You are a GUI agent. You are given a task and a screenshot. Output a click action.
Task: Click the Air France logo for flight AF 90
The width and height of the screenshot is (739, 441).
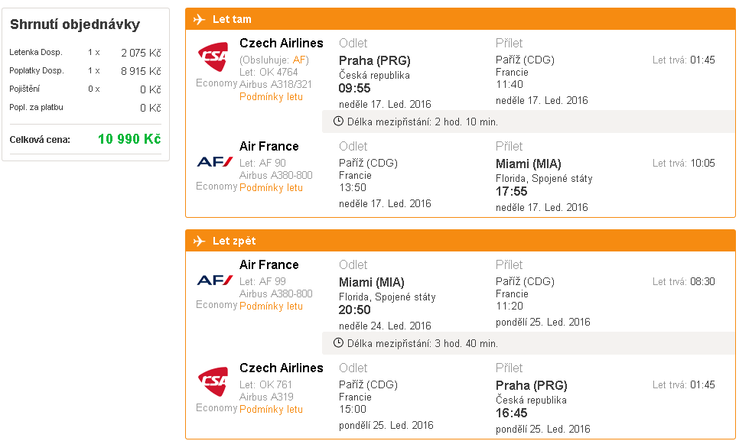coord(215,162)
